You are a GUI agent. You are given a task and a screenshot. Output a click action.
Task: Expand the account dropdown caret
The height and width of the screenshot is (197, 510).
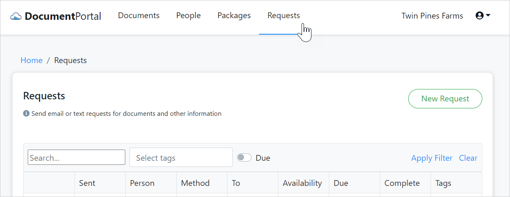pos(488,16)
